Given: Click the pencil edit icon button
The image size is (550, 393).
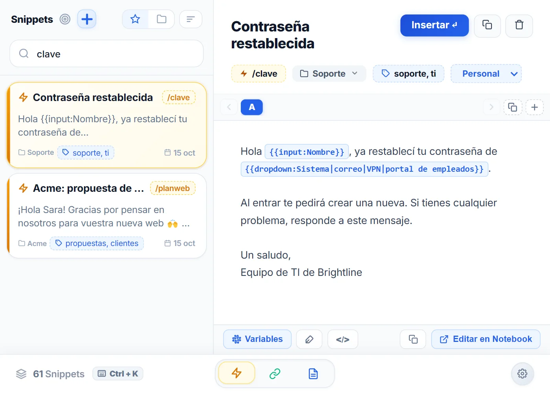Looking at the screenshot, I should tap(309, 339).
